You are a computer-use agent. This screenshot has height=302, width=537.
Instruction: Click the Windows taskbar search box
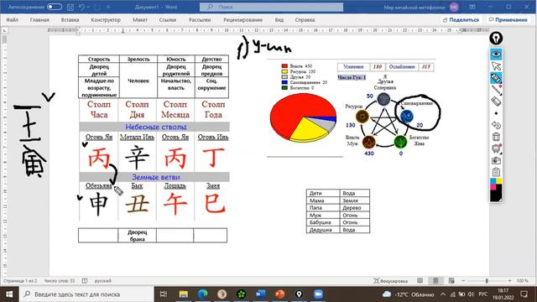(86, 294)
